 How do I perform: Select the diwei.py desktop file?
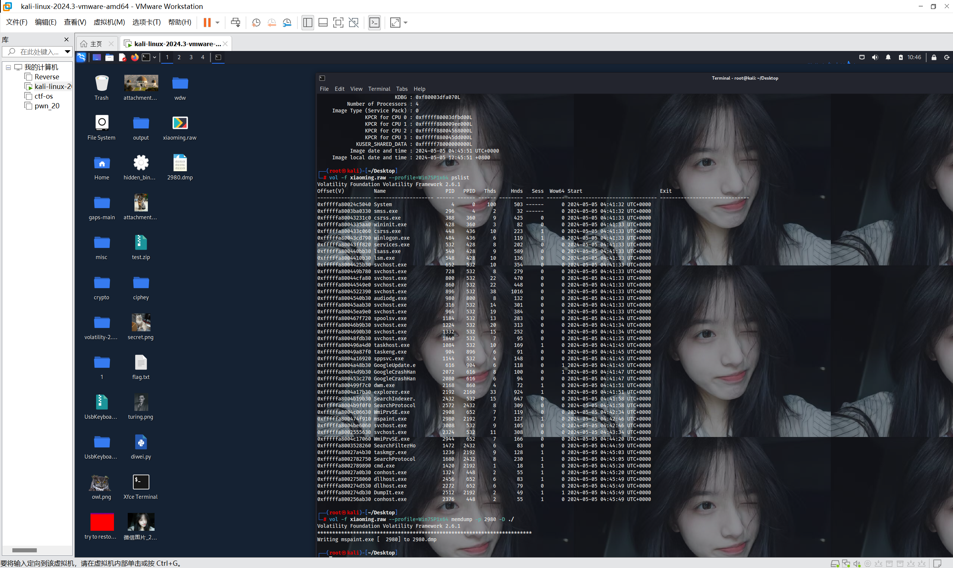(x=140, y=447)
